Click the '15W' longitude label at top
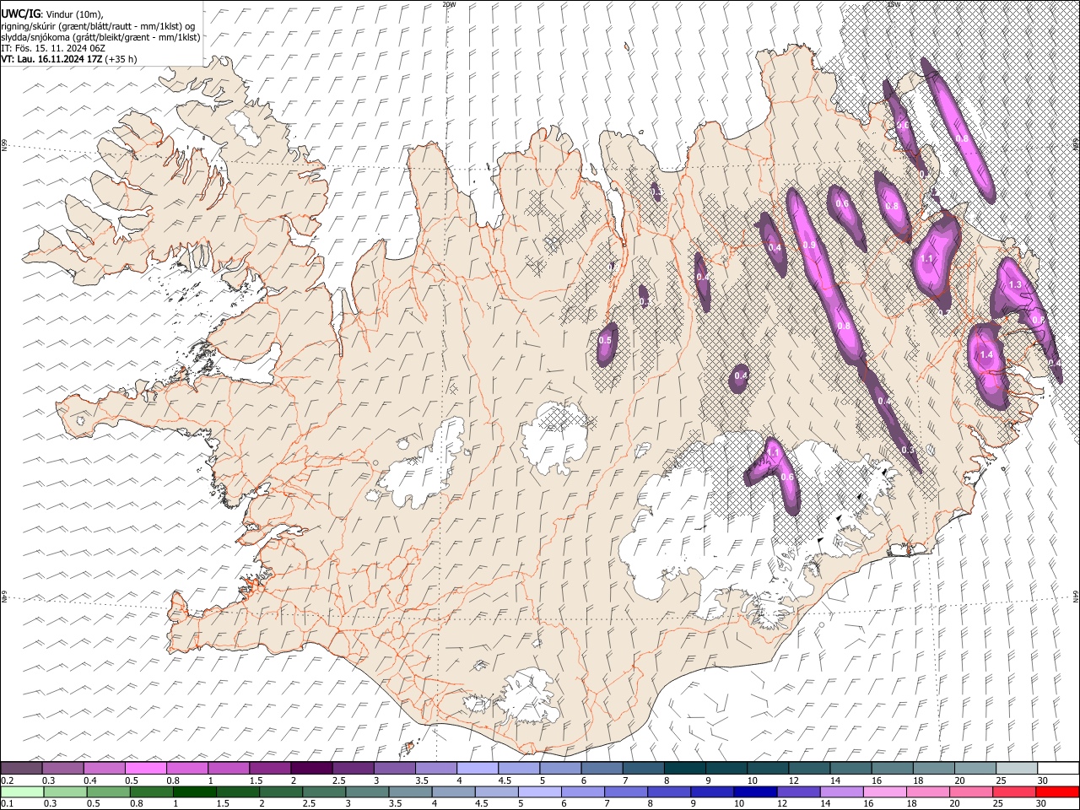 click(894, 4)
